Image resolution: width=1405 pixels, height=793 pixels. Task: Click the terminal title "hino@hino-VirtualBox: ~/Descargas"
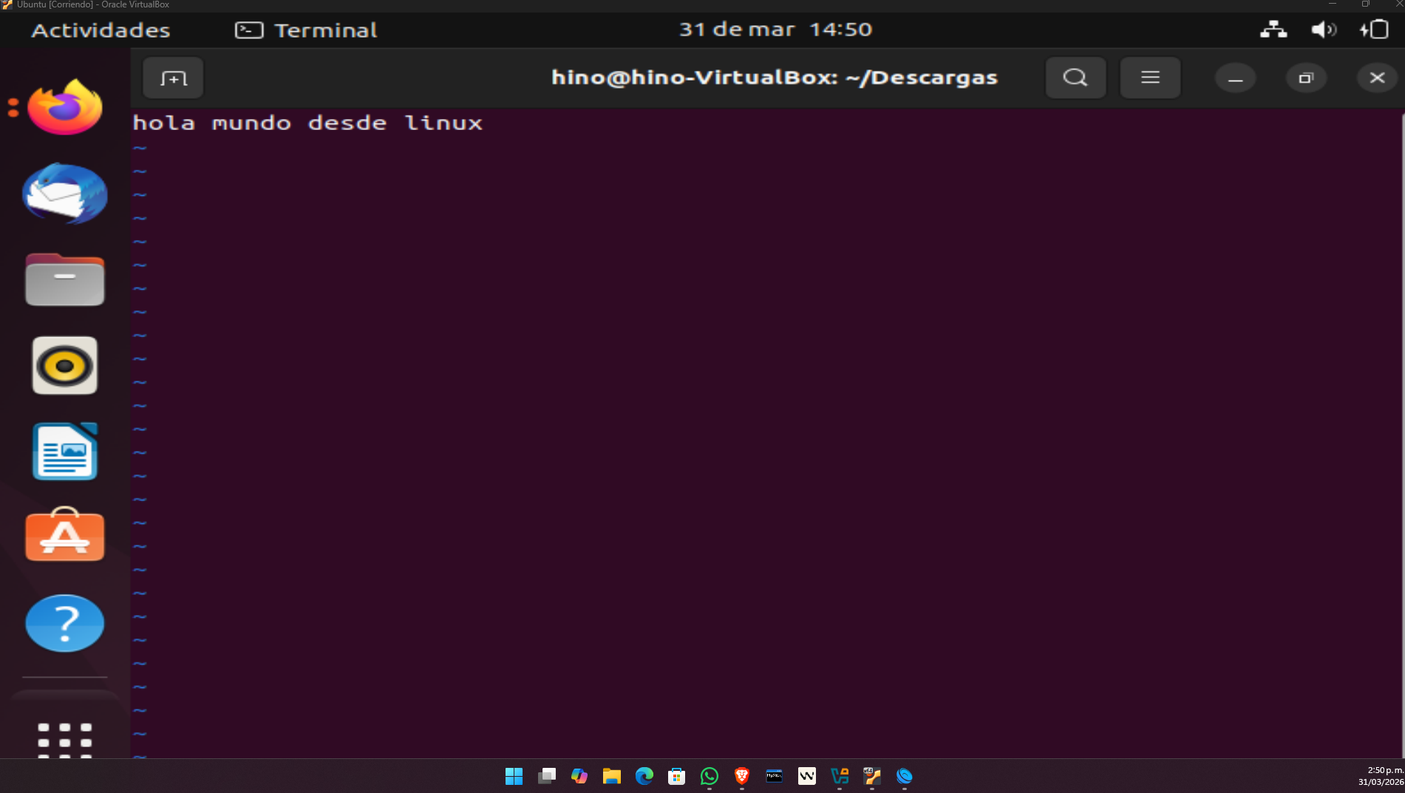click(775, 78)
